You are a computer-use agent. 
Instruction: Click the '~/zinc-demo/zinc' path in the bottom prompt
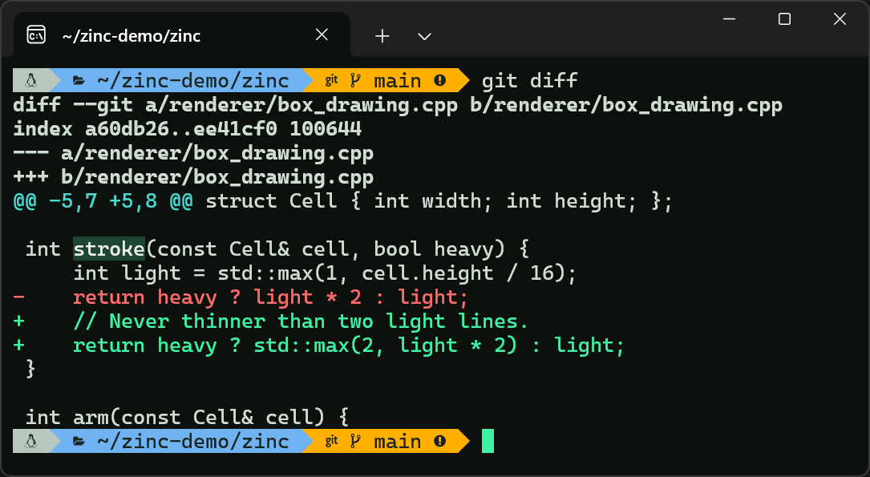[x=193, y=442]
